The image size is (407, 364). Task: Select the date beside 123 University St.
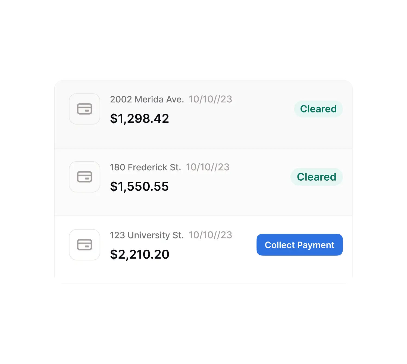(x=211, y=235)
